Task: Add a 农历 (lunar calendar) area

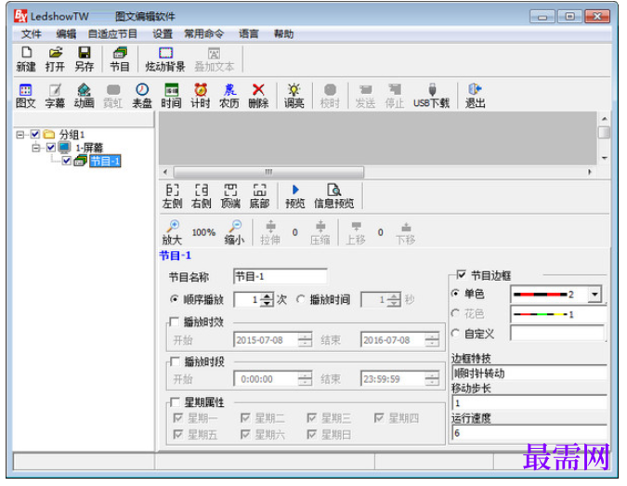Action: [229, 96]
